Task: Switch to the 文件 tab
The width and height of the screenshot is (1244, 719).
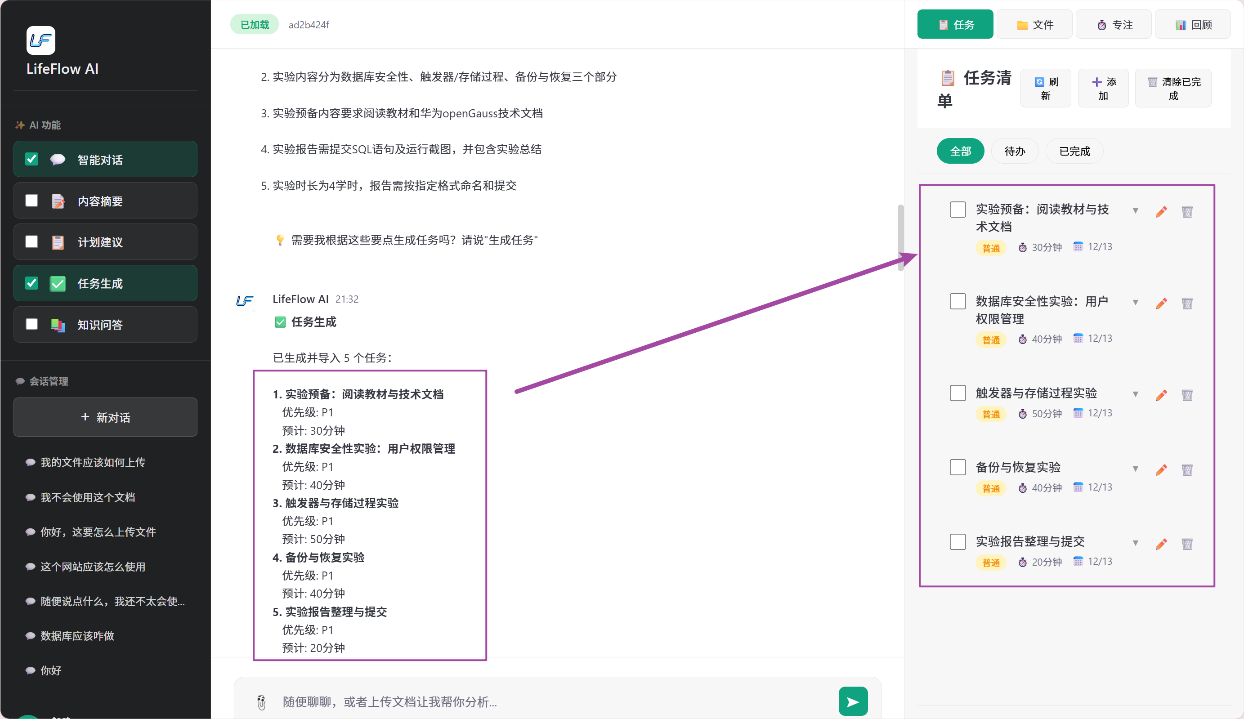Action: click(x=1034, y=25)
